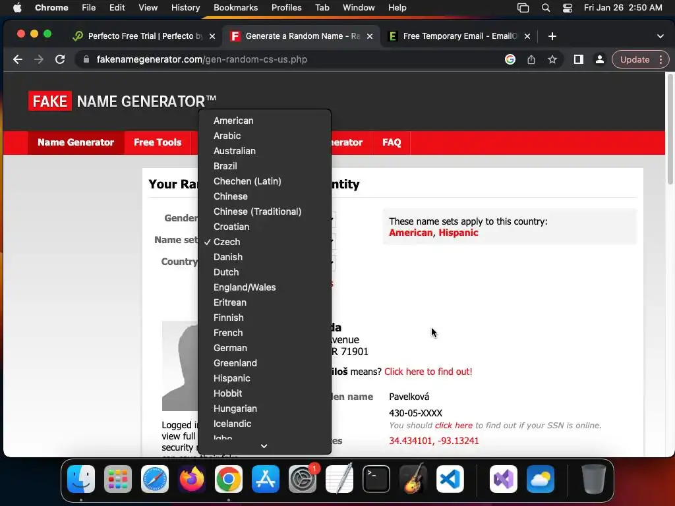Choose Brazil in the dropdown list
The image size is (675, 506).
[264, 166]
